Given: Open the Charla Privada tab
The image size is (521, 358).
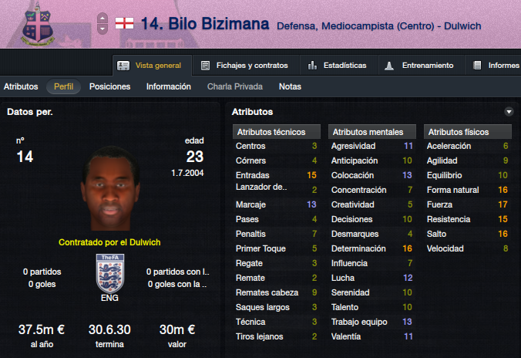Looking at the screenshot, I should (235, 86).
